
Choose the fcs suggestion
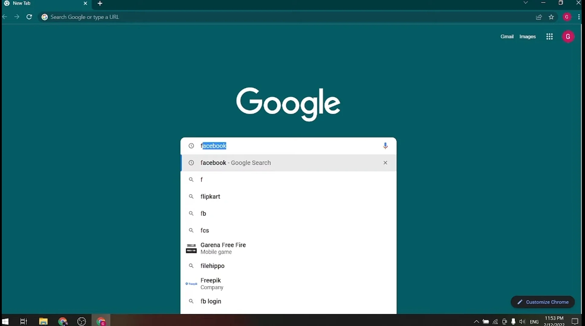[x=288, y=230]
